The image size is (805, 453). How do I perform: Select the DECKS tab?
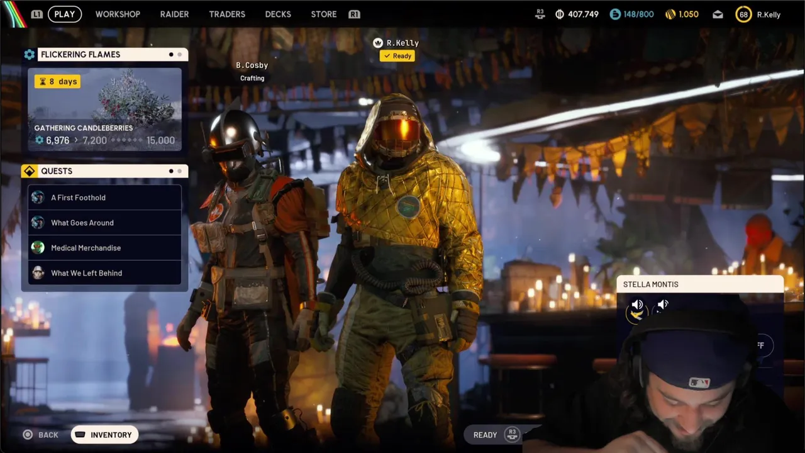pyautogui.click(x=278, y=14)
